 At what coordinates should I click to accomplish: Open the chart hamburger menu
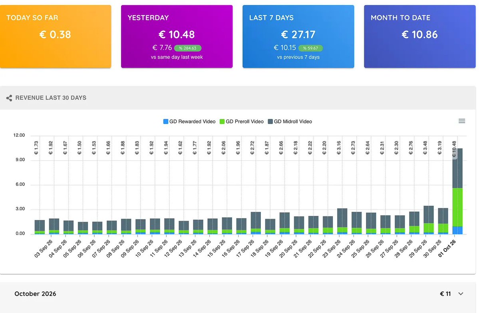click(x=461, y=121)
